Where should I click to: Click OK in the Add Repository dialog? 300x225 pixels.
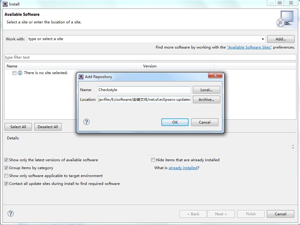pos(175,122)
